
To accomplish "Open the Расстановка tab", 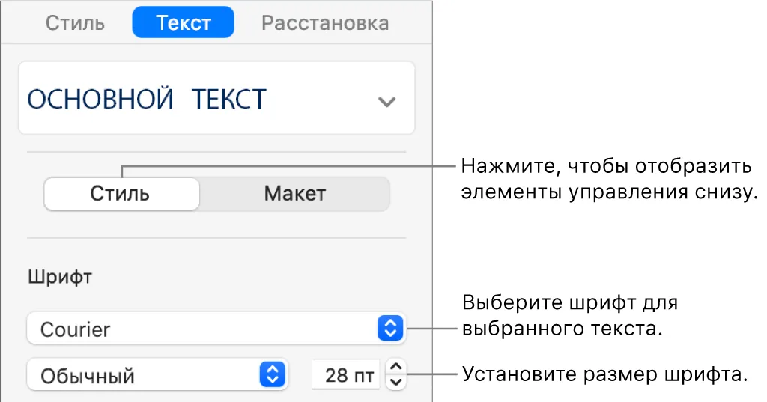I will [x=325, y=23].
